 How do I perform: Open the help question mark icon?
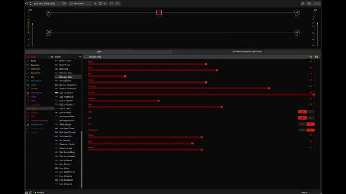[x=31, y=193]
